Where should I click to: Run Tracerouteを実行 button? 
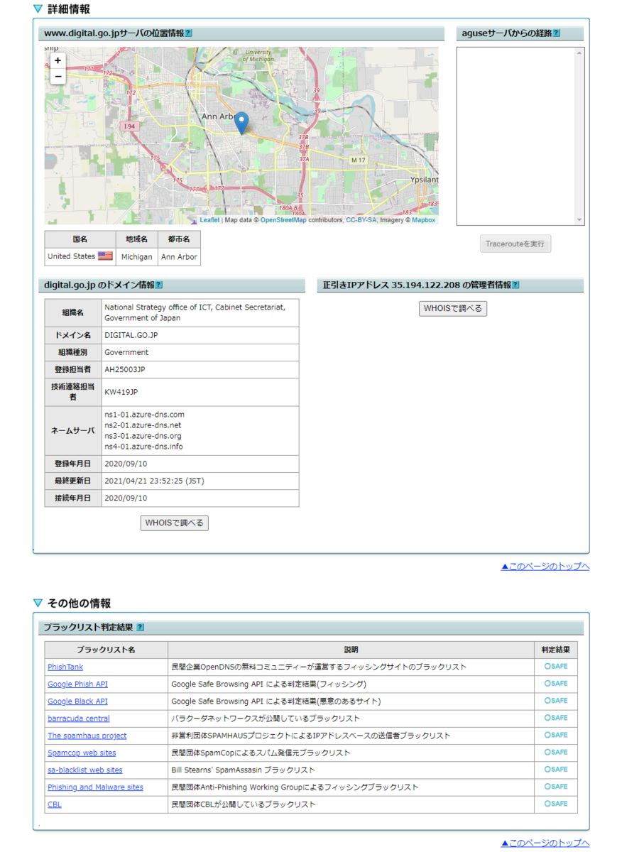pos(515,244)
